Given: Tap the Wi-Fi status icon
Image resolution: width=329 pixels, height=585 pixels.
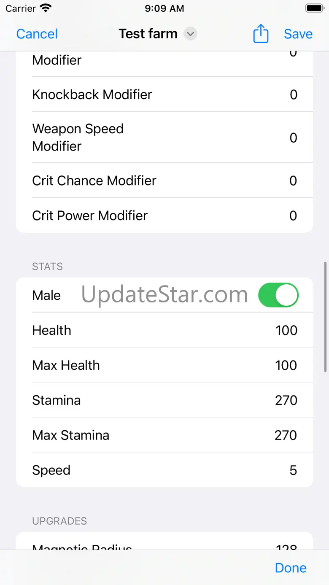Looking at the screenshot, I should click(45, 8).
